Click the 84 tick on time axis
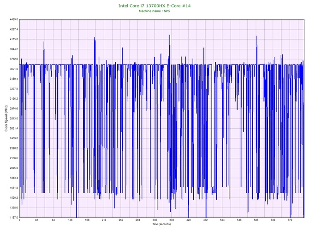 pos(53,220)
